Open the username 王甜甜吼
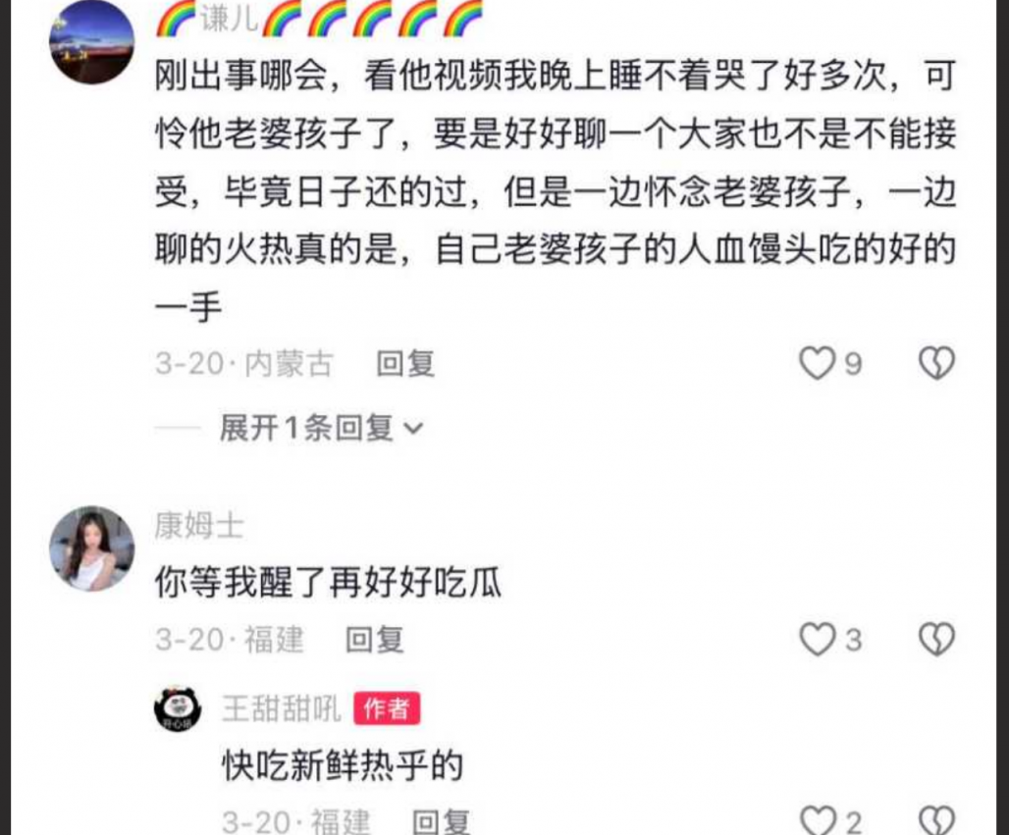The height and width of the screenshot is (835, 1009). tap(282, 708)
